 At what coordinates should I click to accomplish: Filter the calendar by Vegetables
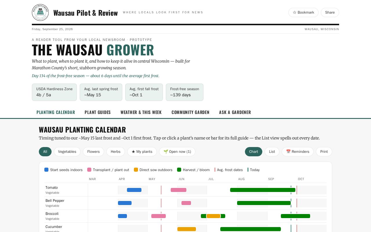67,152
